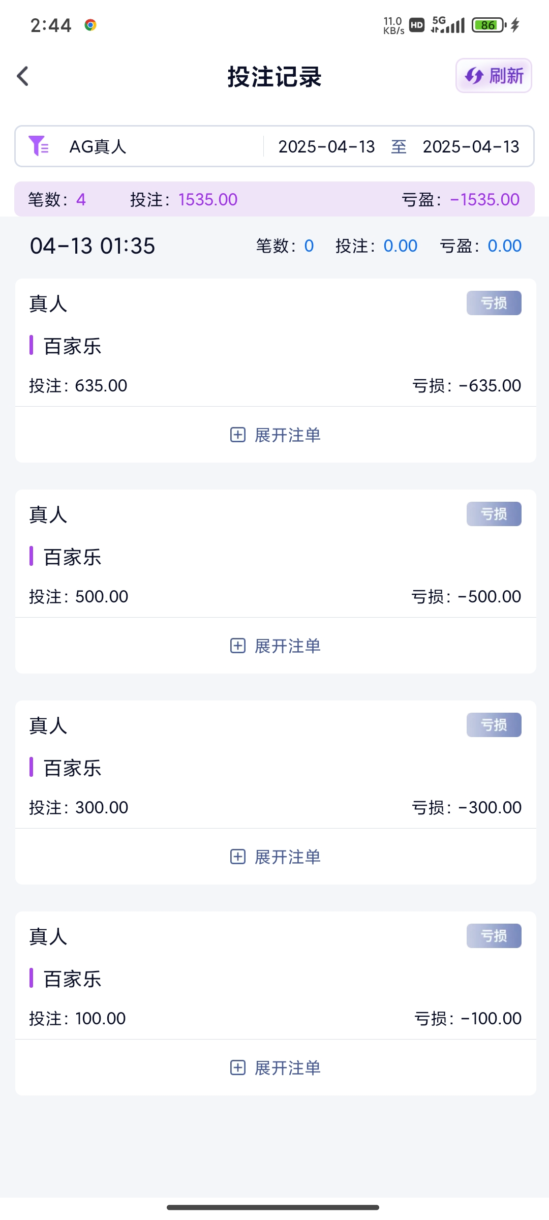Viewport: 549px width, 1220px height.
Task: Expand 展开注单 for the 100.00 bet
Action: 287,1068
